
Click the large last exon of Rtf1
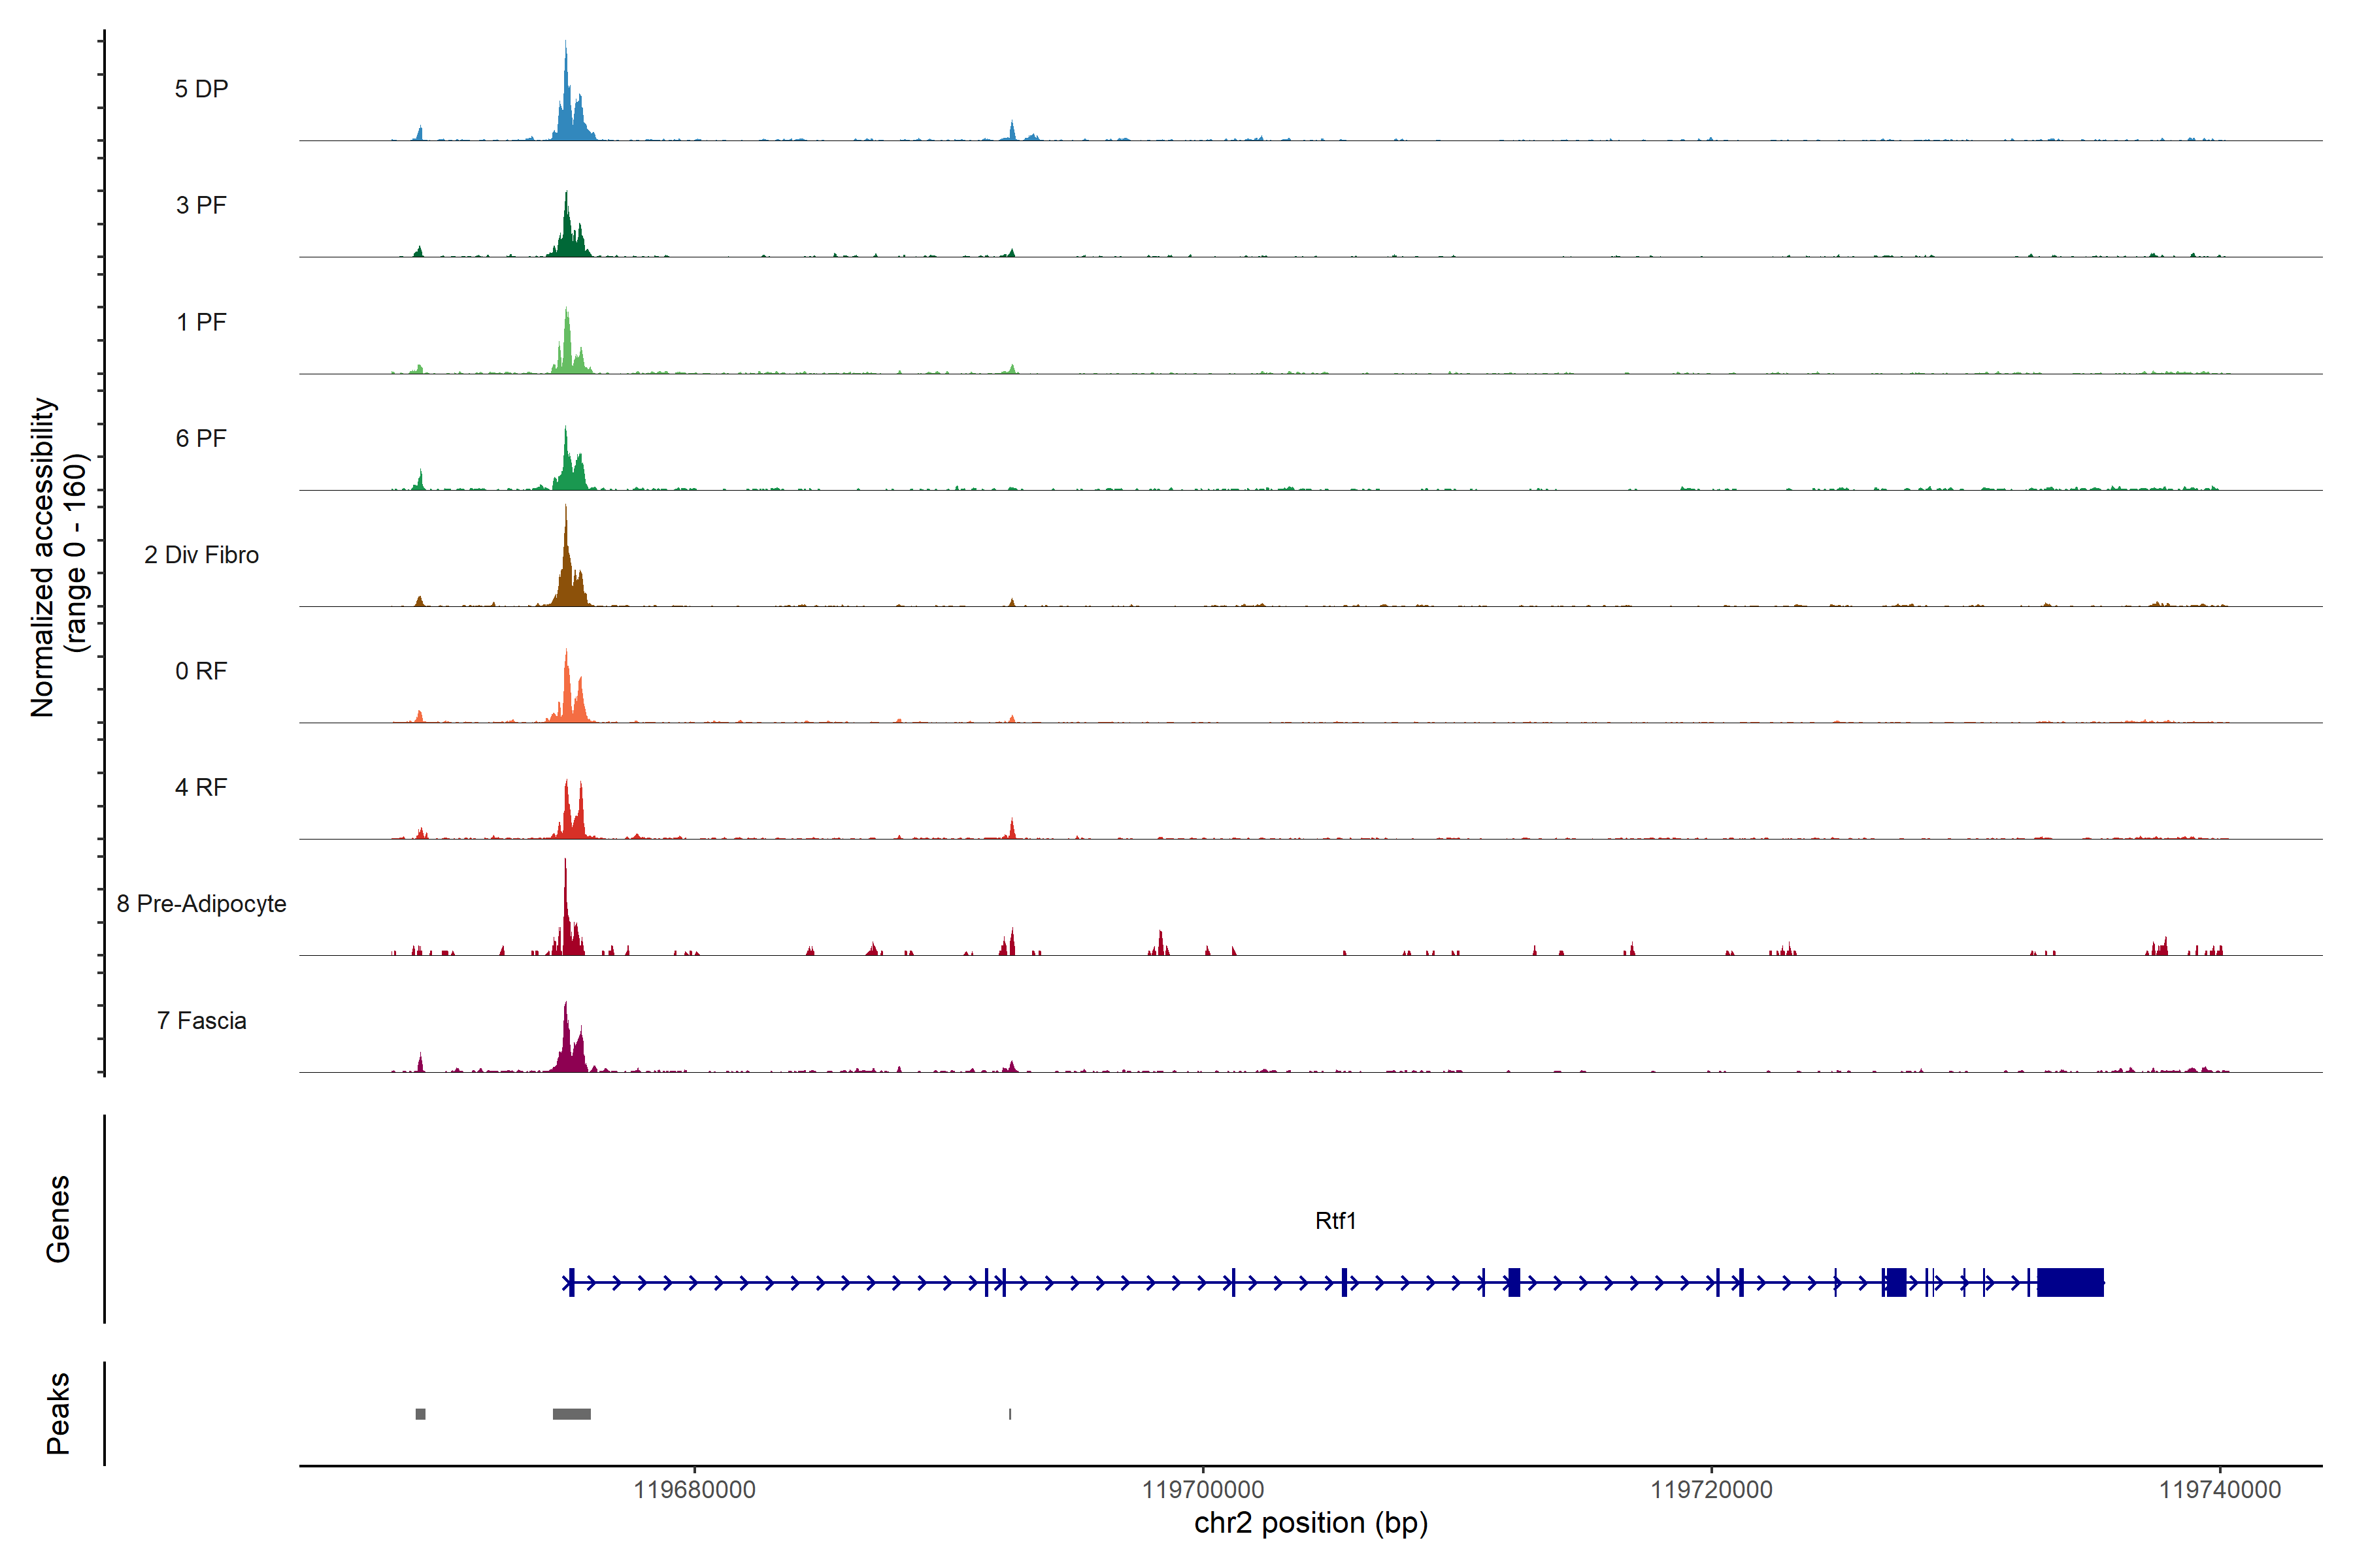pyautogui.click(x=2070, y=1282)
